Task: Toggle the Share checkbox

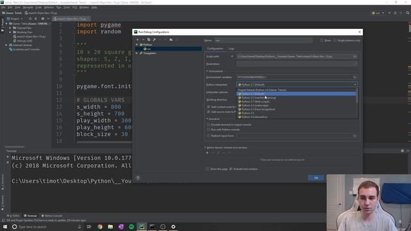Action: pos(322,40)
